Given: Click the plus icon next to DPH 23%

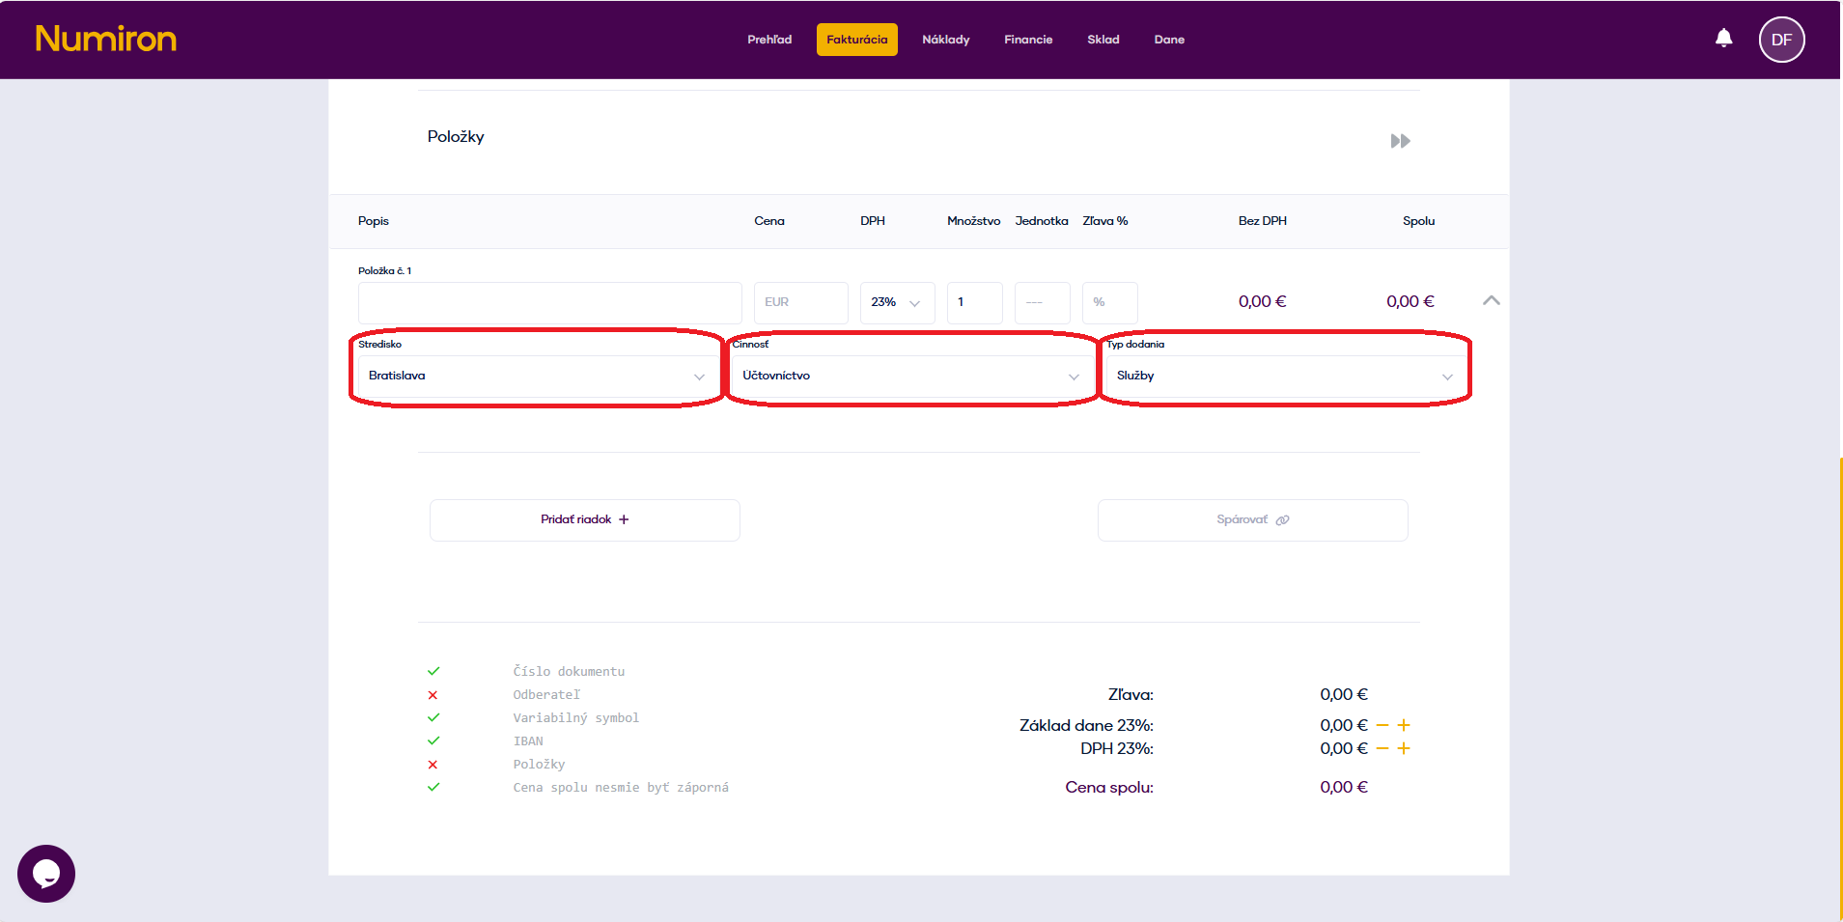Looking at the screenshot, I should coord(1404,748).
